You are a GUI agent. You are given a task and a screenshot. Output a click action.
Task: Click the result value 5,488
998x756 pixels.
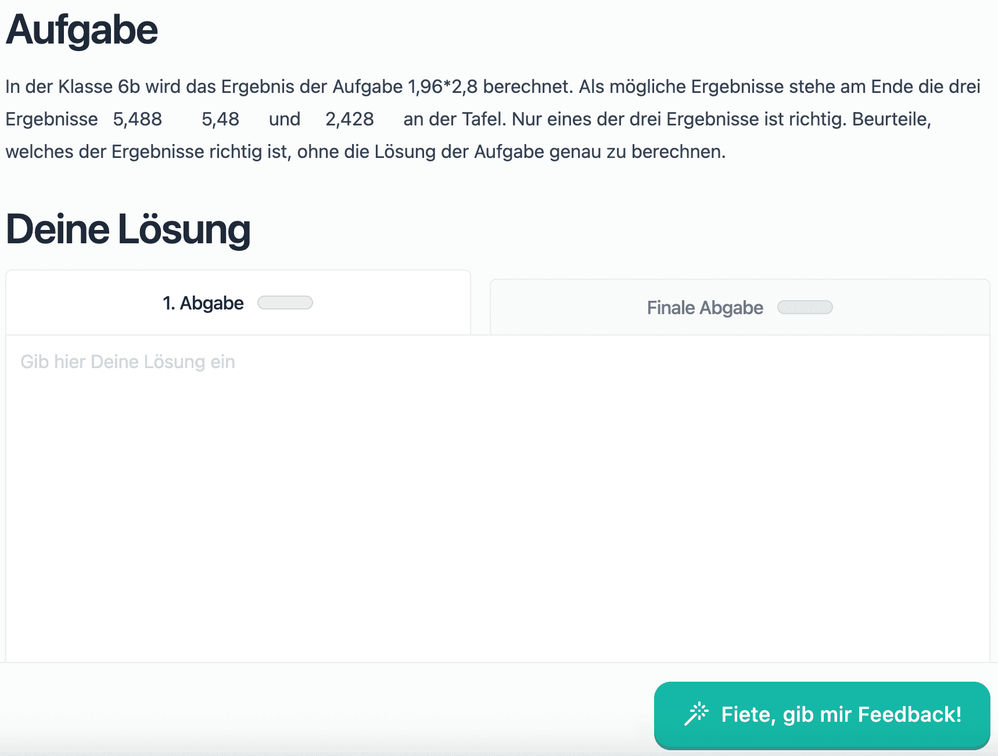(137, 119)
